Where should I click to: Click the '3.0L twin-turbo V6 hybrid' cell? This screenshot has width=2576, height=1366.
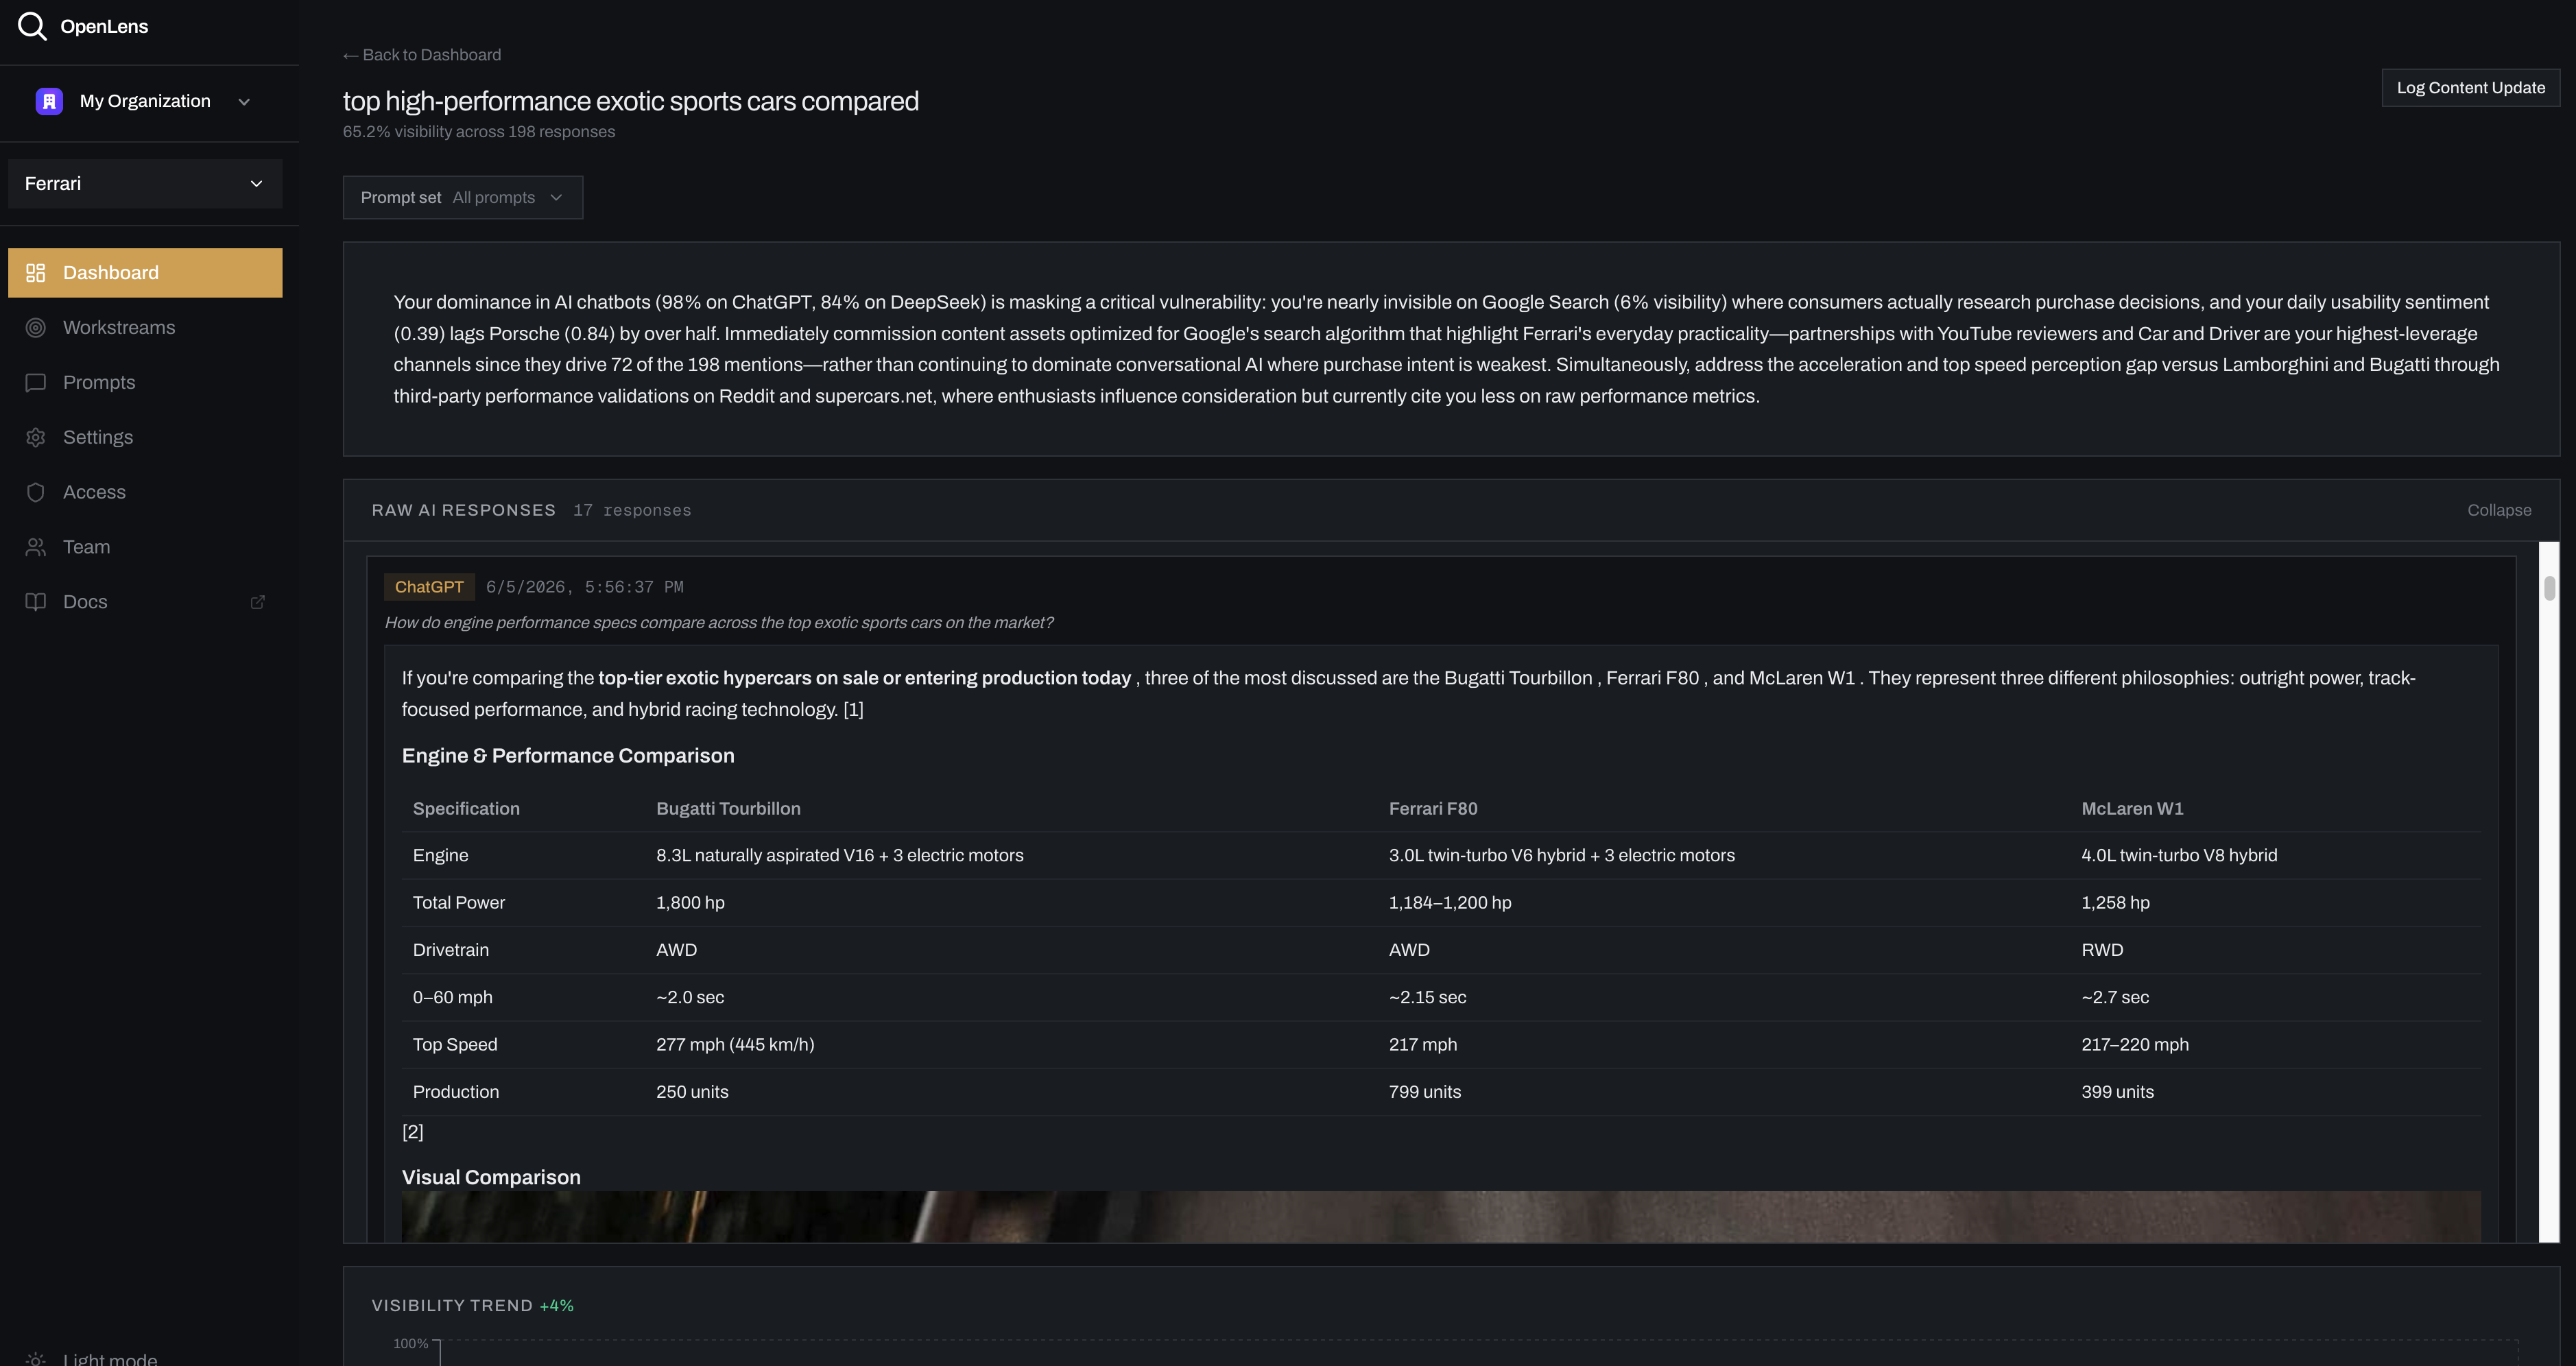tap(1562, 856)
